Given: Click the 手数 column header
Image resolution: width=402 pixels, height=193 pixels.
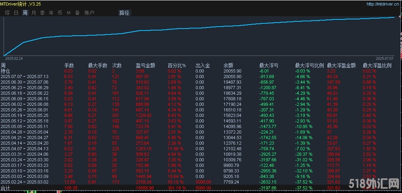Looking at the screenshot, I should [x=69, y=66].
